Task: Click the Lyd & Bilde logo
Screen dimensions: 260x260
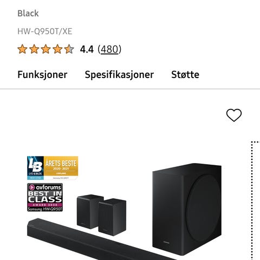Action: [35, 168]
